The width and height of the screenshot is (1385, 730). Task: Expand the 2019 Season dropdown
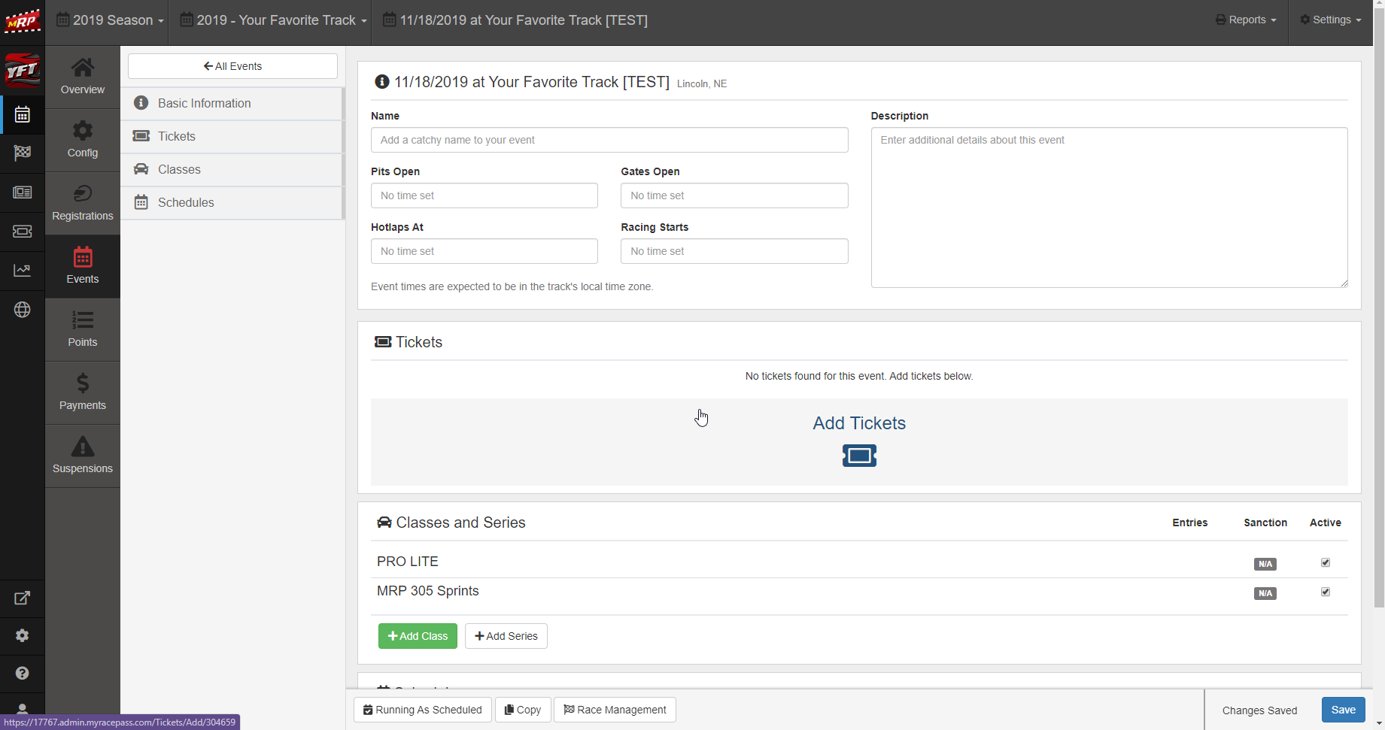[x=111, y=20]
